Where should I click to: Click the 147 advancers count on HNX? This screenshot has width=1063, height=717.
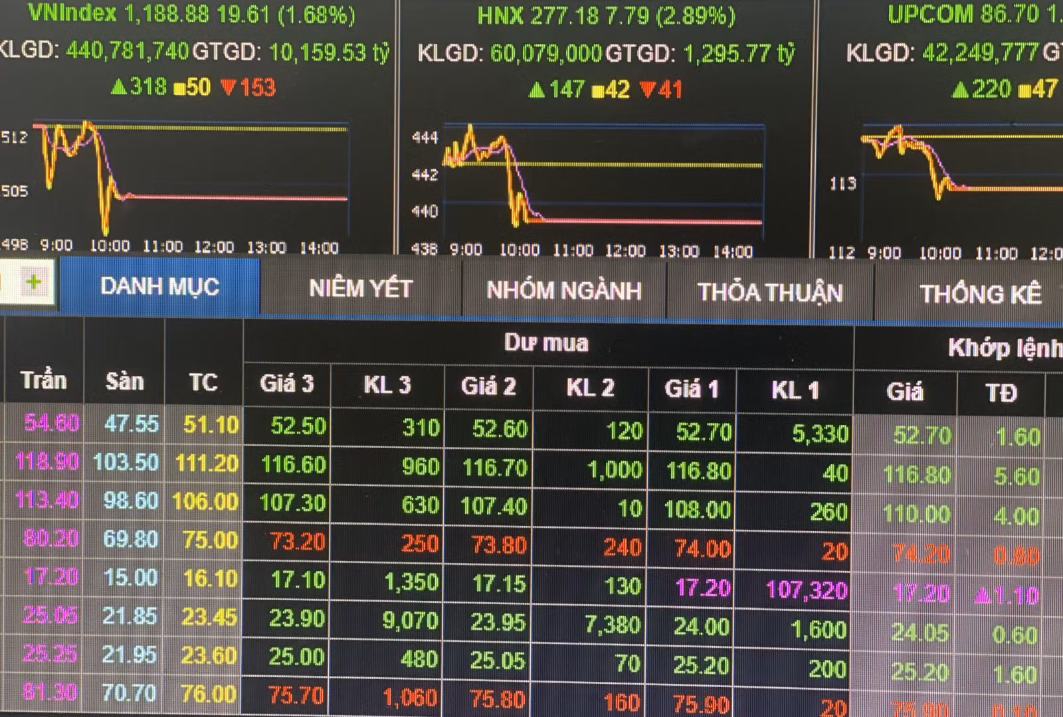click(567, 89)
